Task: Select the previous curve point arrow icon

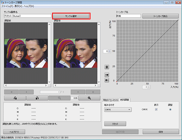Action: [x=107, y=75]
